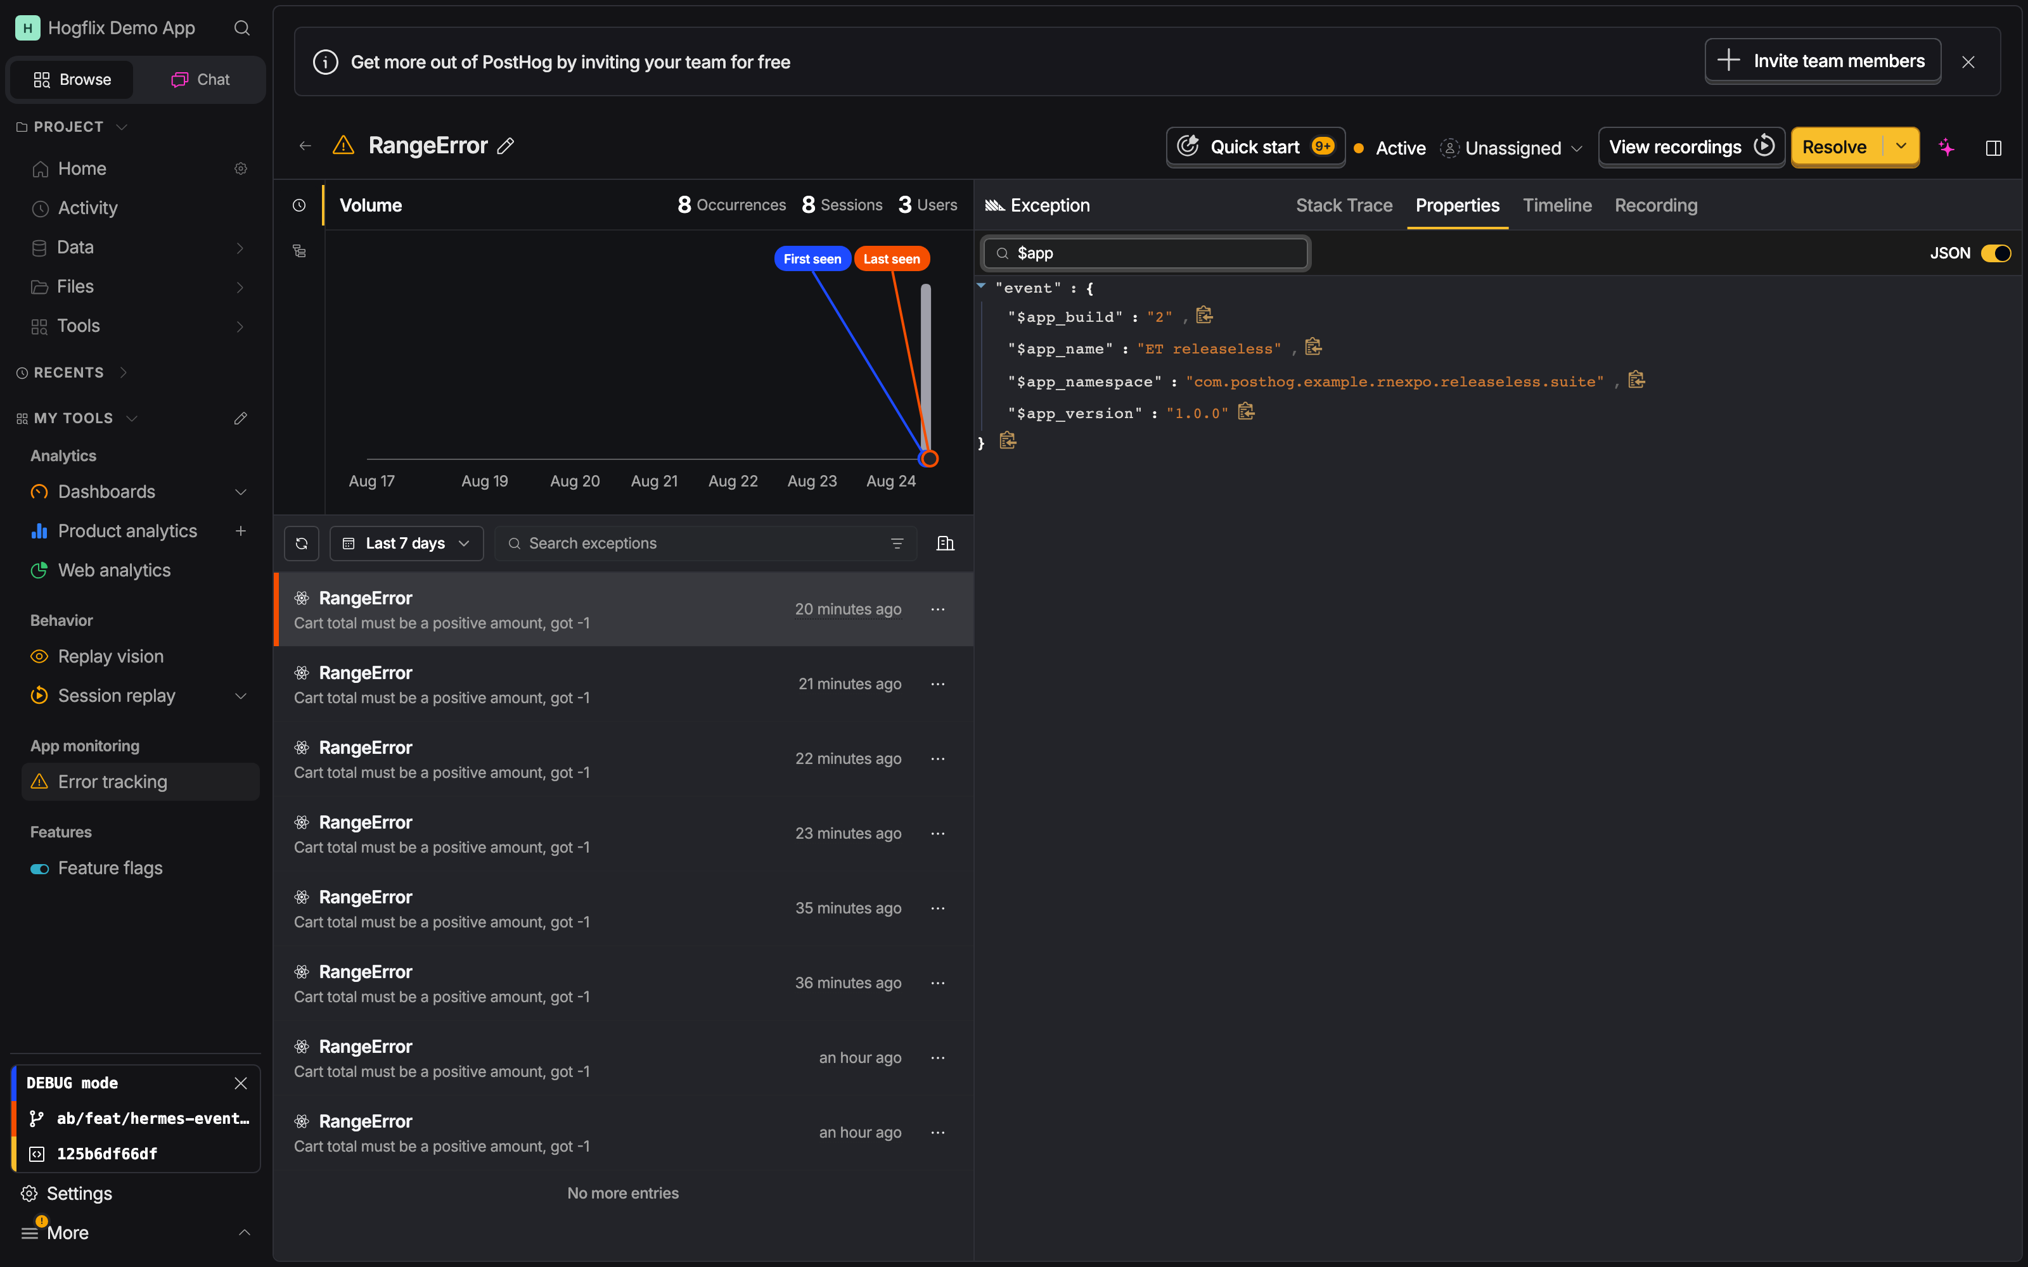Click the Last seen marker label
Viewport: 2028px width, 1267px height.
pos(892,259)
